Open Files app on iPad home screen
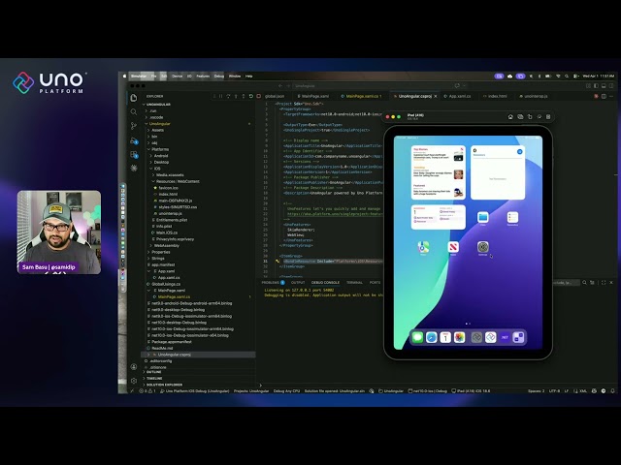The image size is (621, 465). [483, 218]
